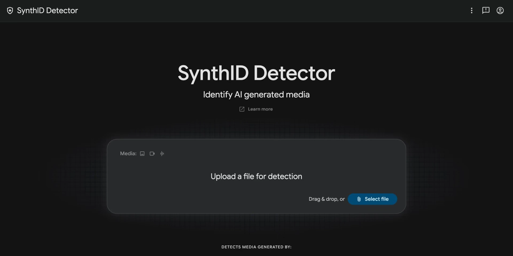The width and height of the screenshot is (513, 256).
Task: Click the SynthID shield logo icon
Action: 10,11
